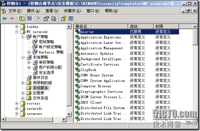Click the Distributed File System service icon
The height and width of the screenshot is (131, 200).
(x=77, y=108)
